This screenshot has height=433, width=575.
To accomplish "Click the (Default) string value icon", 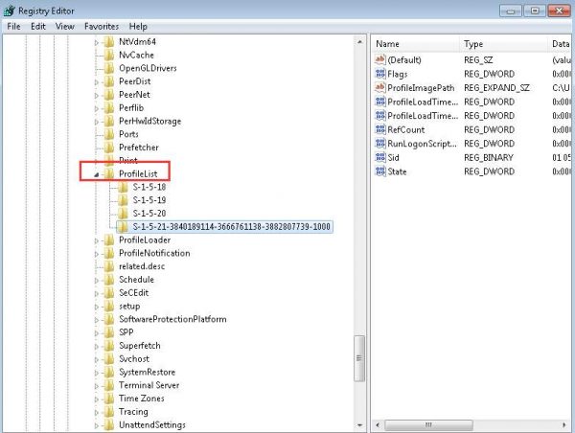I will click(x=379, y=59).
